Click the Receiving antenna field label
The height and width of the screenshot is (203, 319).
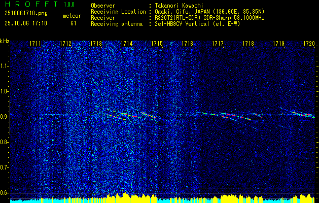[x=117, y=24]
